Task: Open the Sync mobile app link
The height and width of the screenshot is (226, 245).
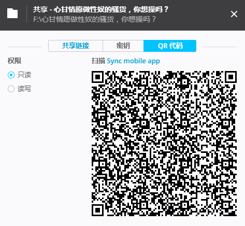Action: [x=133, y=61]
